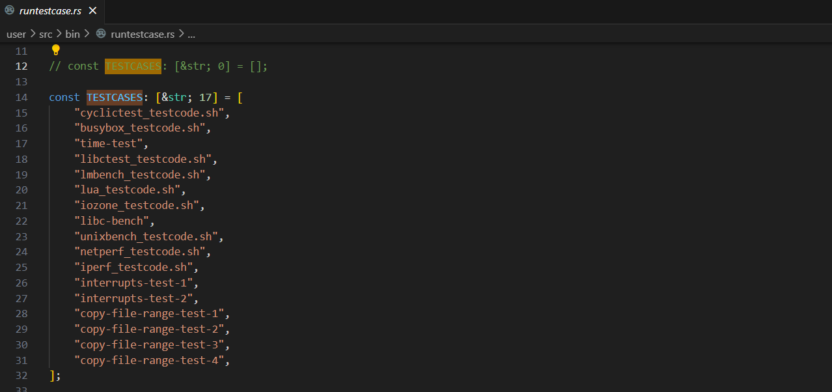This screenshot has height=392, width=832.
Task: Open the "src" breadcrumb folder
Action: tap(46, 34)
